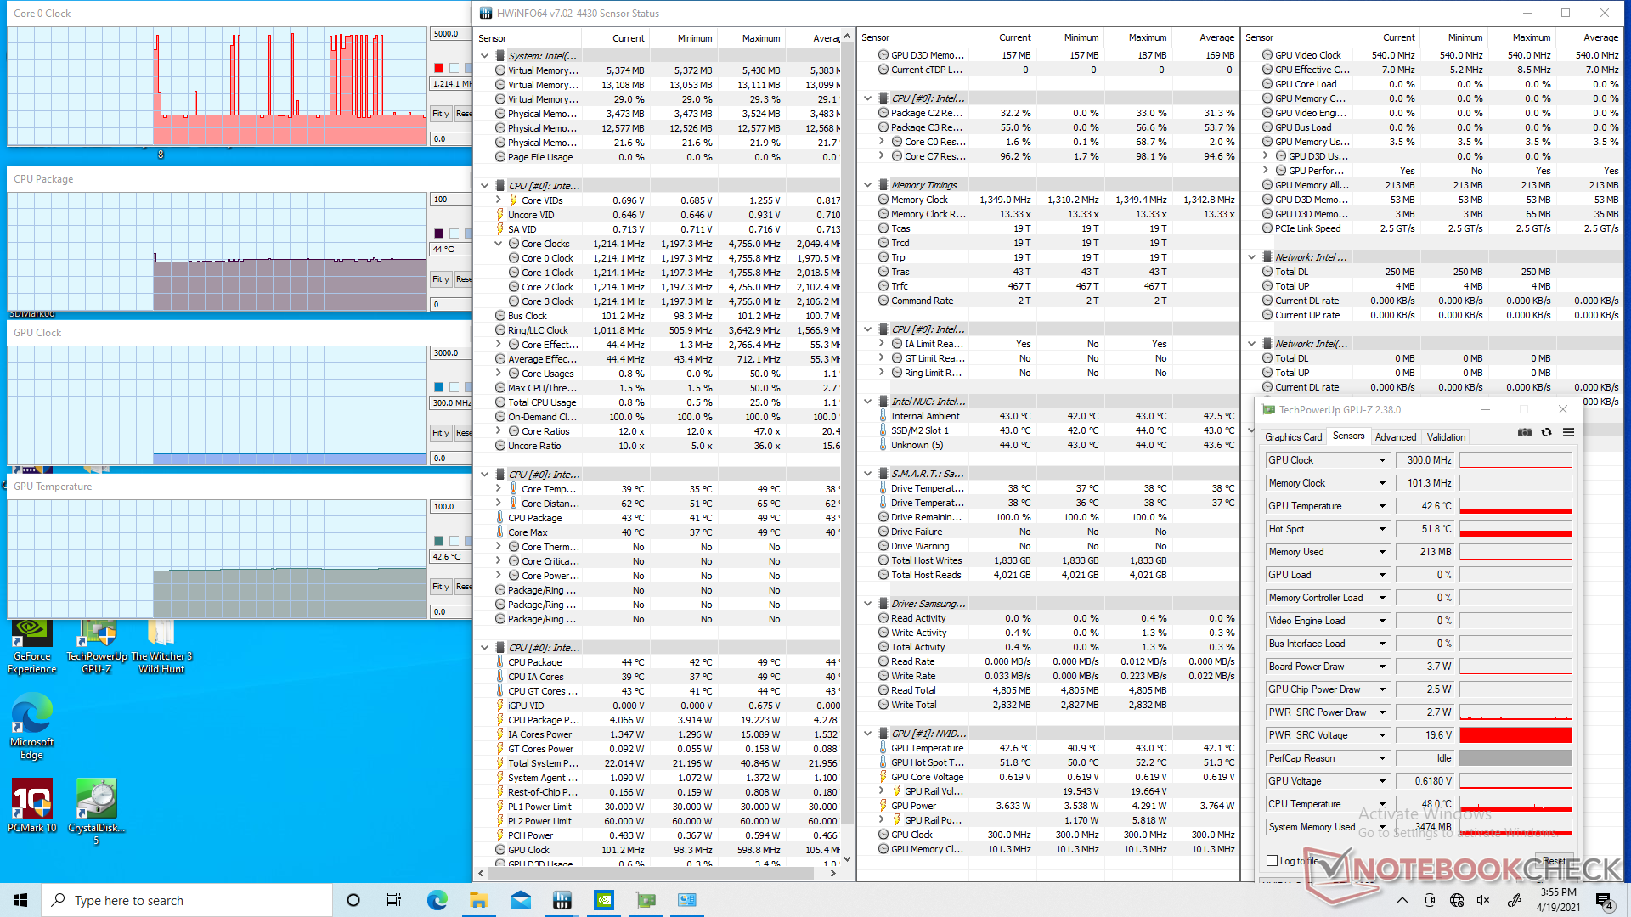
Task: Switch to Graphics Card tab in GPU-Z
Action: 1293,437
